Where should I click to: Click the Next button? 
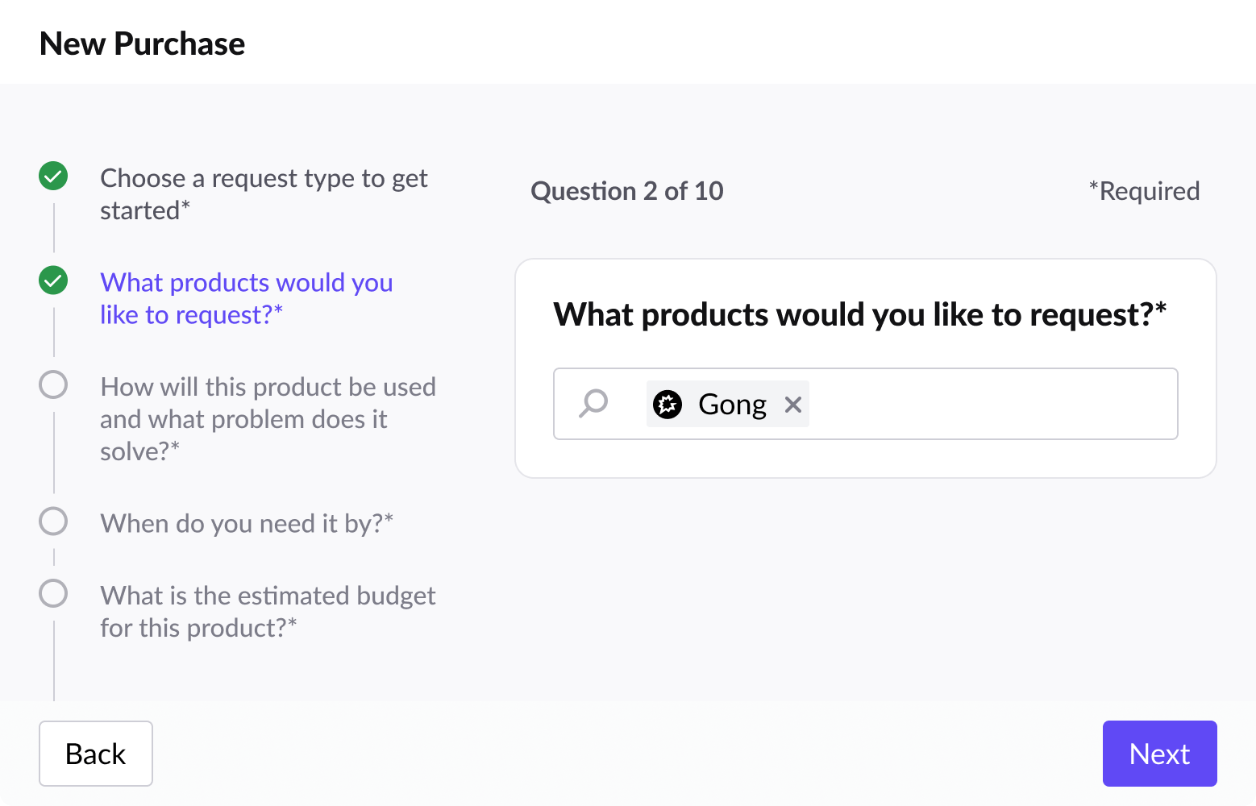(x=1159, y=754)
